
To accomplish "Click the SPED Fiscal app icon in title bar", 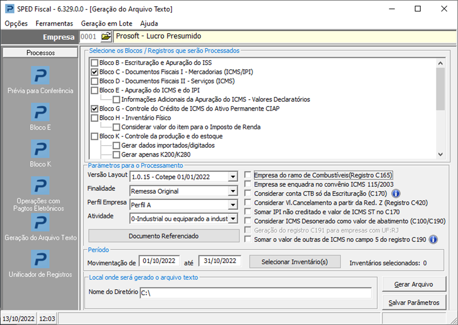I will tap(9, 9).
